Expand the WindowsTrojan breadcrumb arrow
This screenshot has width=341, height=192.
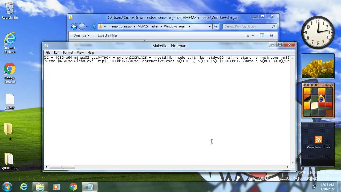189,26
